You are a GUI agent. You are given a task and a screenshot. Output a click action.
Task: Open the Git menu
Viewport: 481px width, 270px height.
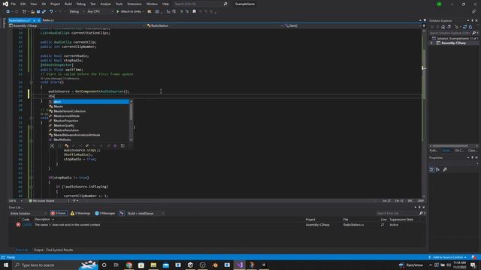pos(44,4)
